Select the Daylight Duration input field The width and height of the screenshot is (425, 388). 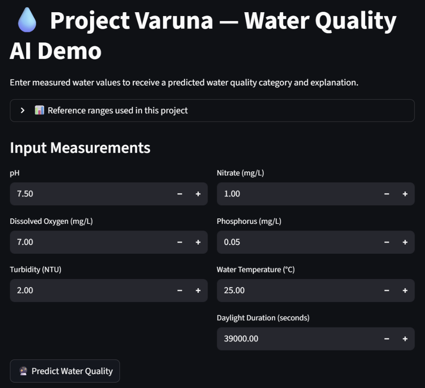[x=295, y=339]
